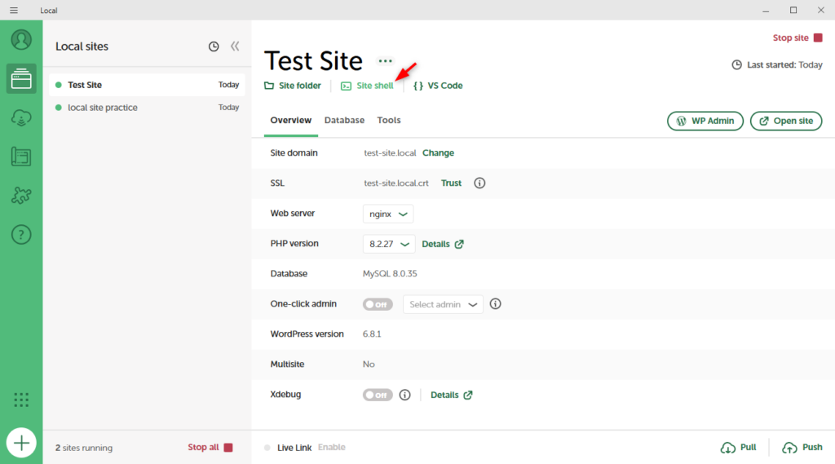
Task: Click the test-site.local domain text
Action: [390, 152]
